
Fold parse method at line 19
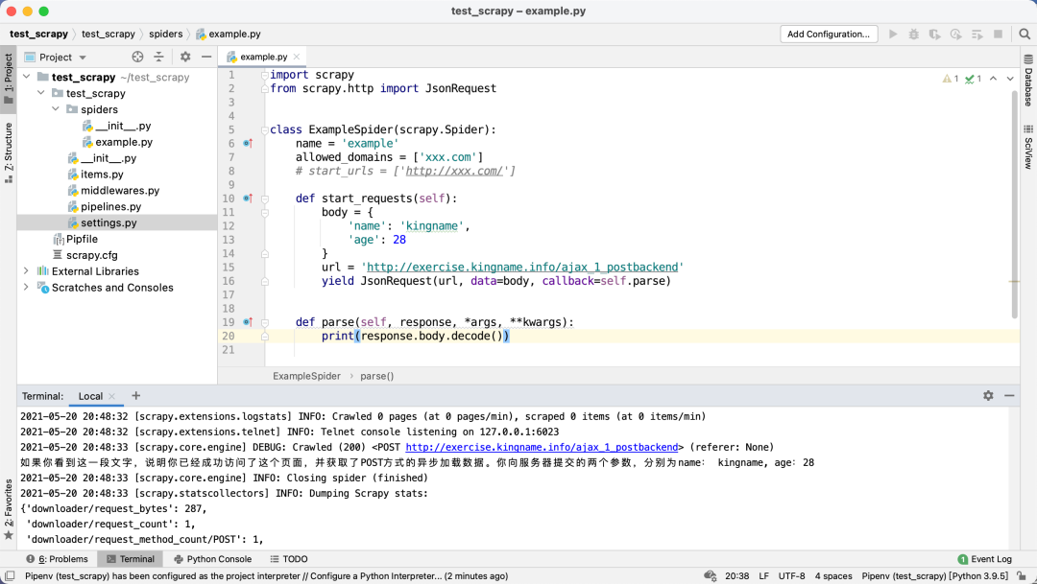click(265, 322)
